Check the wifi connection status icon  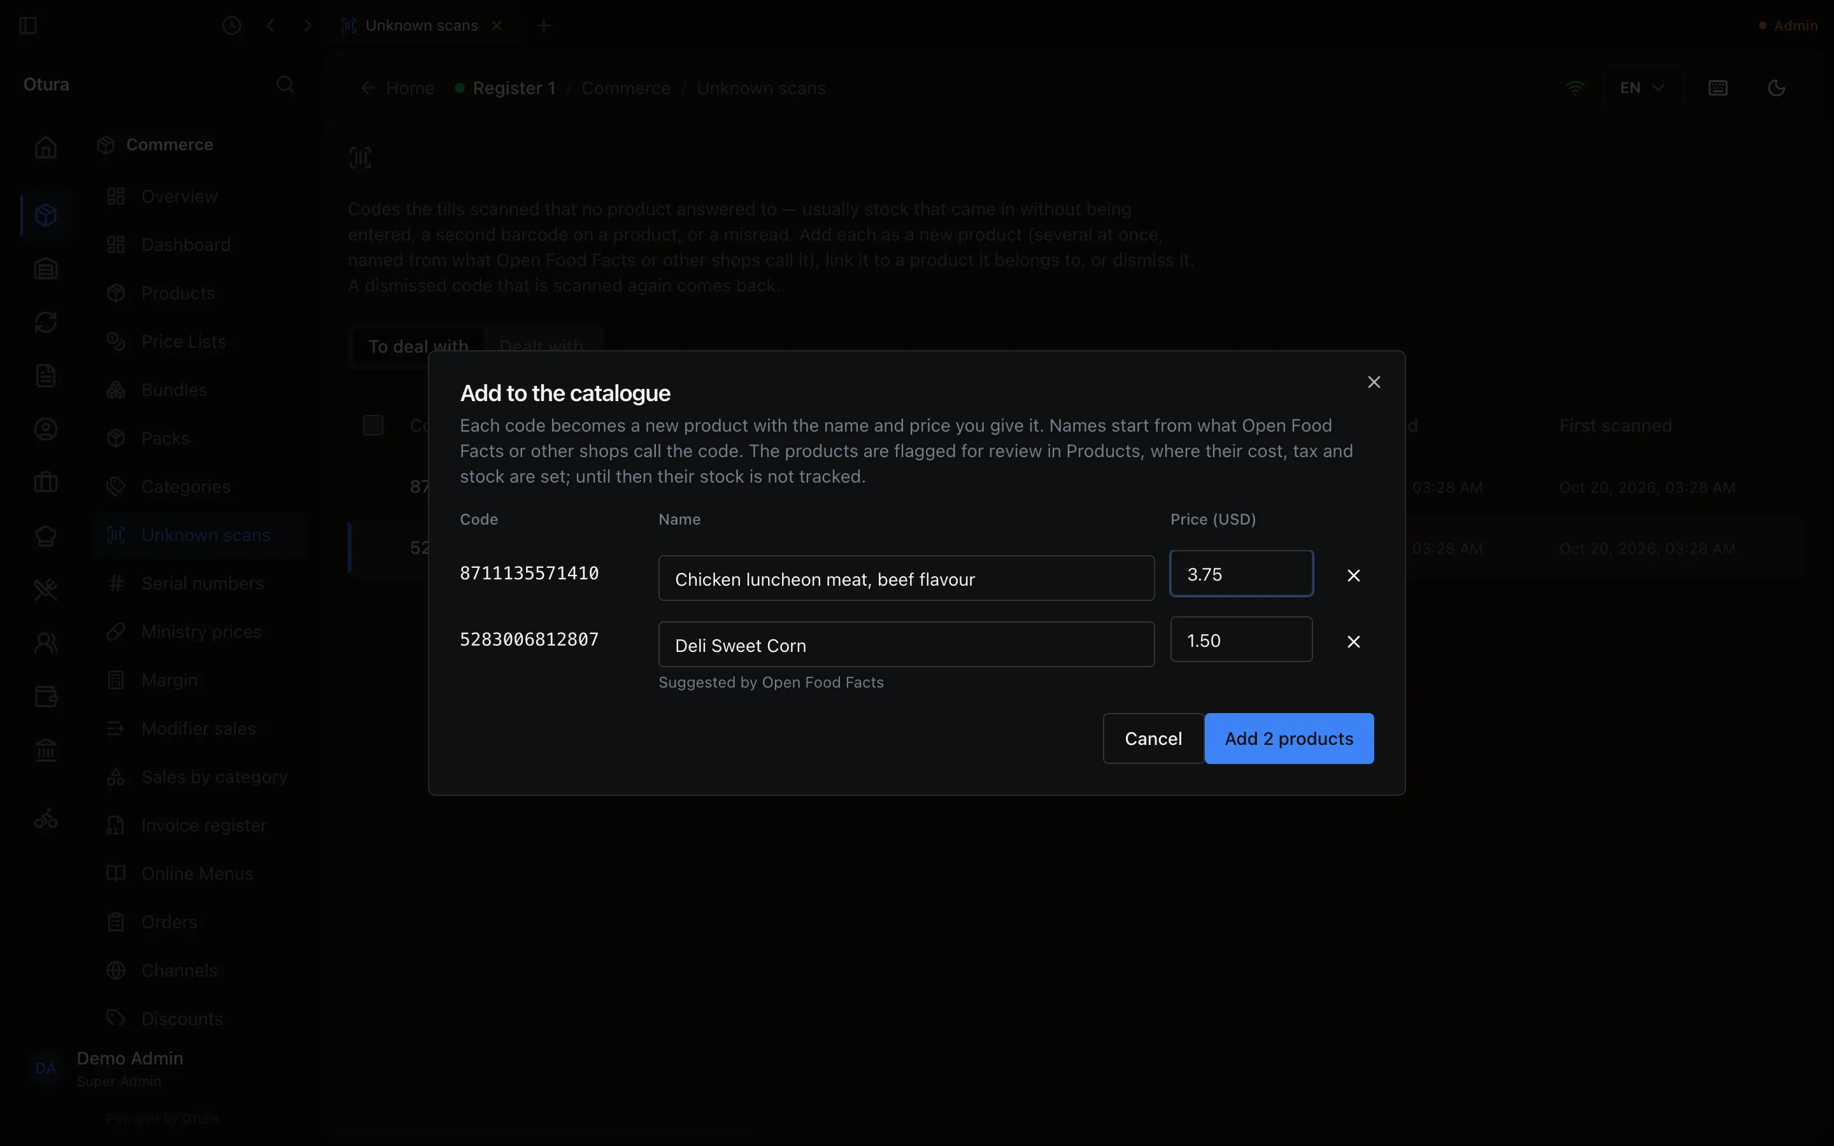tap(1575, 88)
